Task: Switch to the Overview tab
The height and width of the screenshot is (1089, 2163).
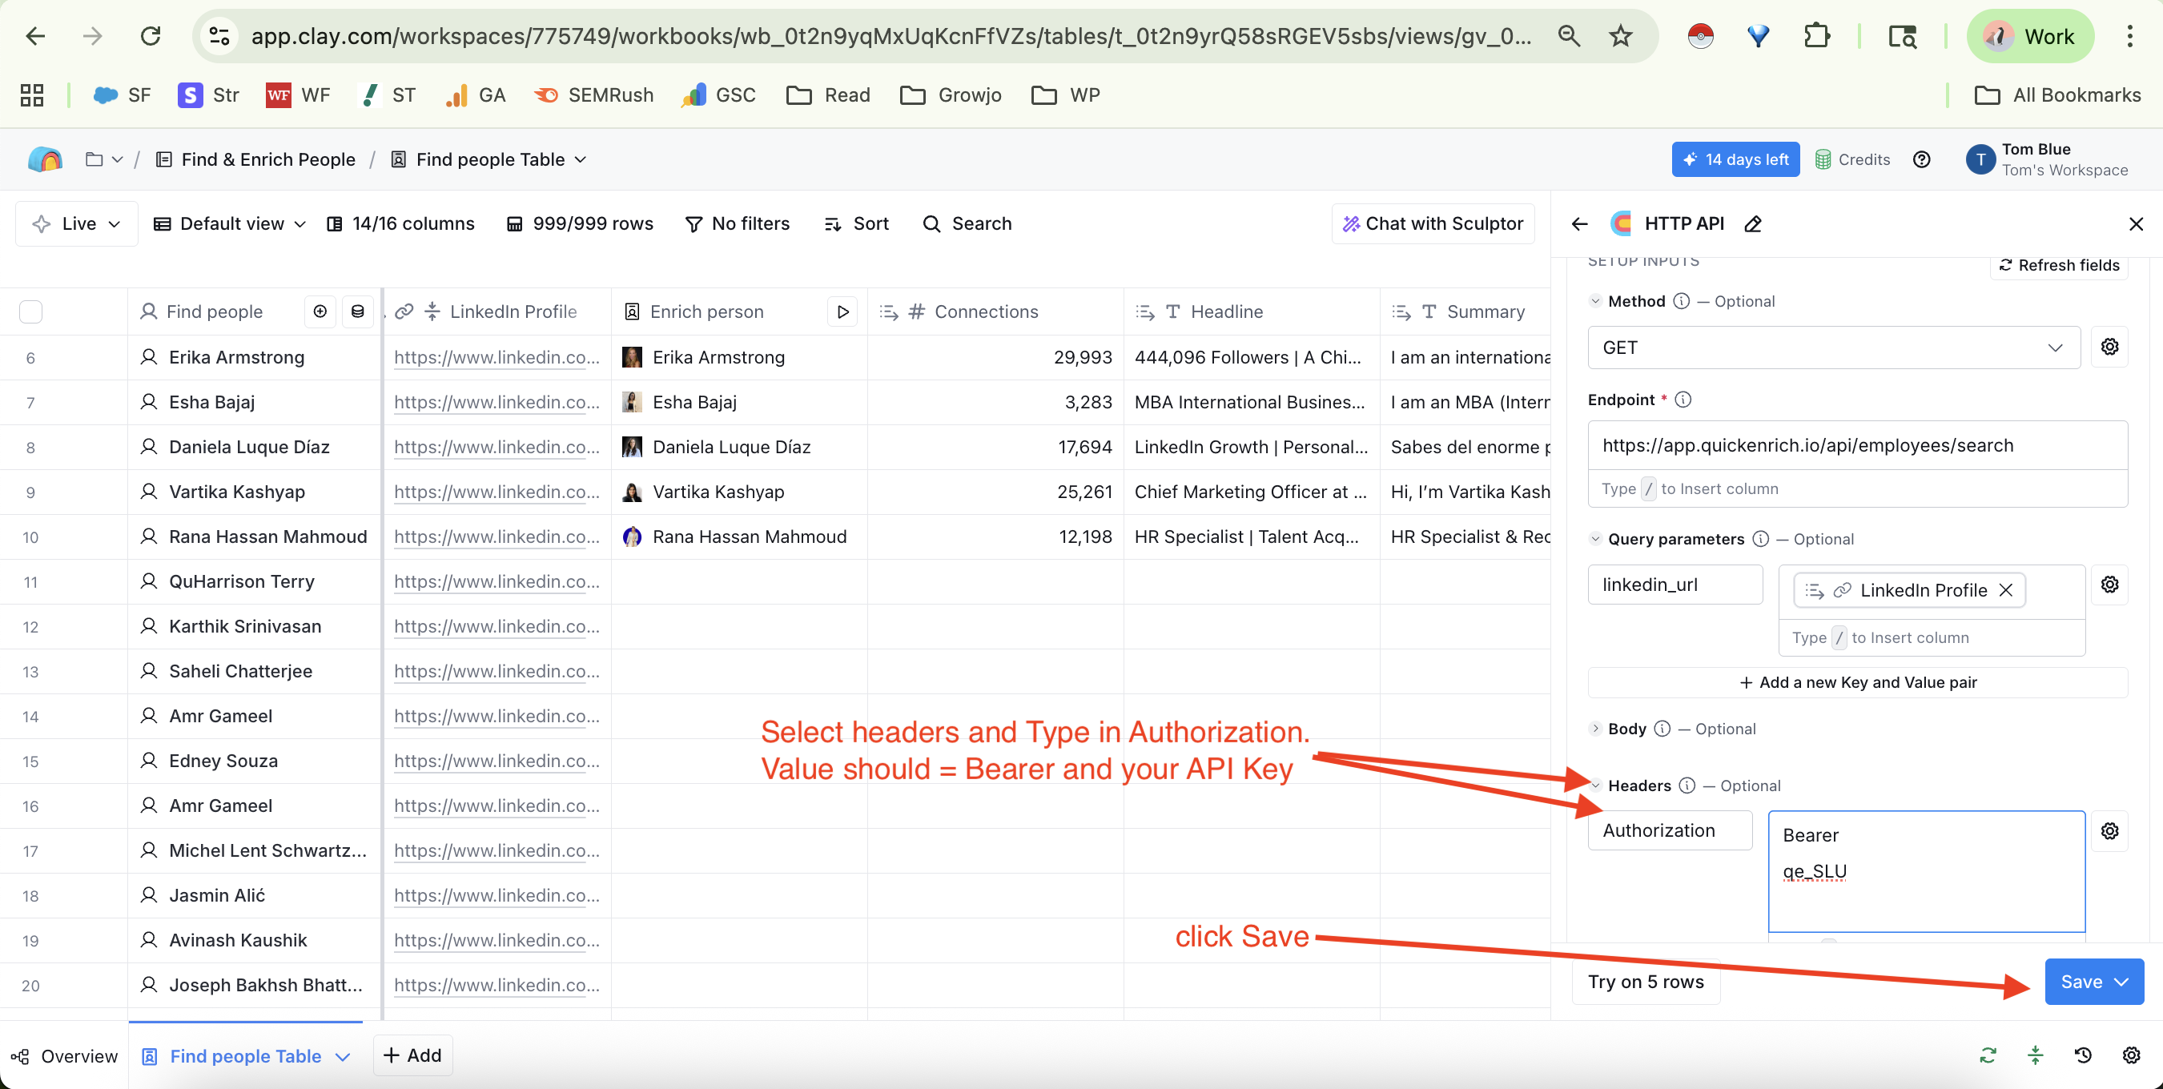Action: [66, 1056]
